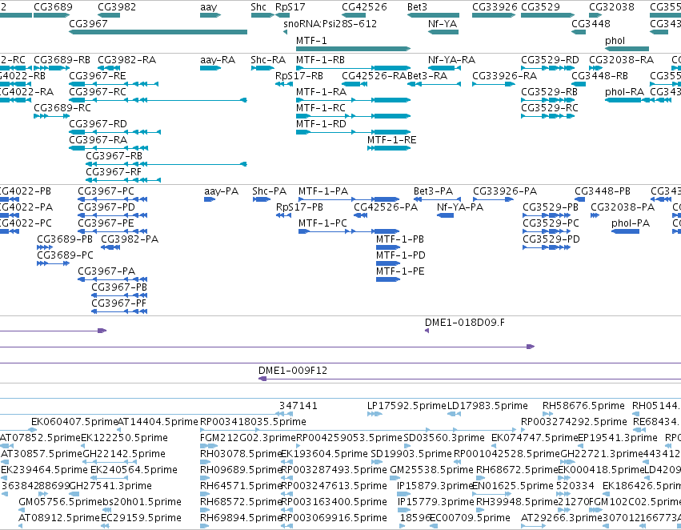The width and height of the screenshot is (681, 530).
Task: Click the CG33926 gene label
Action: click(495, 7)
